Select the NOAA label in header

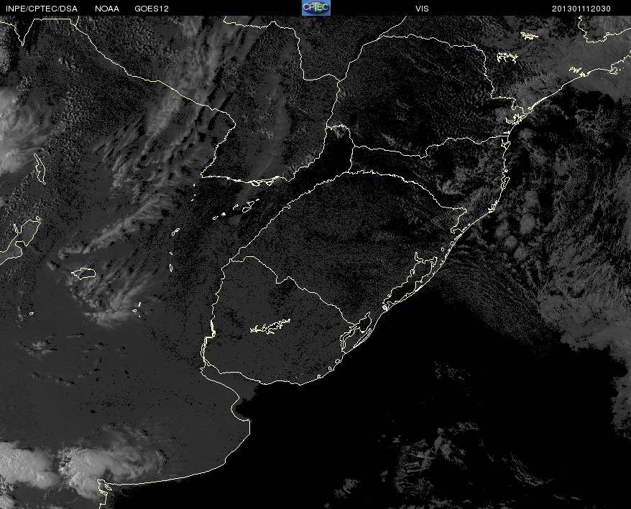[107, 8]
